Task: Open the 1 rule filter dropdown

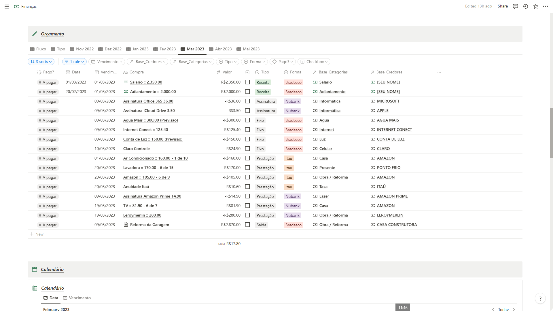Action: coord(74,62)
